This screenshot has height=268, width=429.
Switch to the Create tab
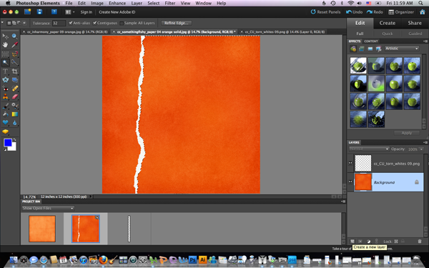[387, 23]
